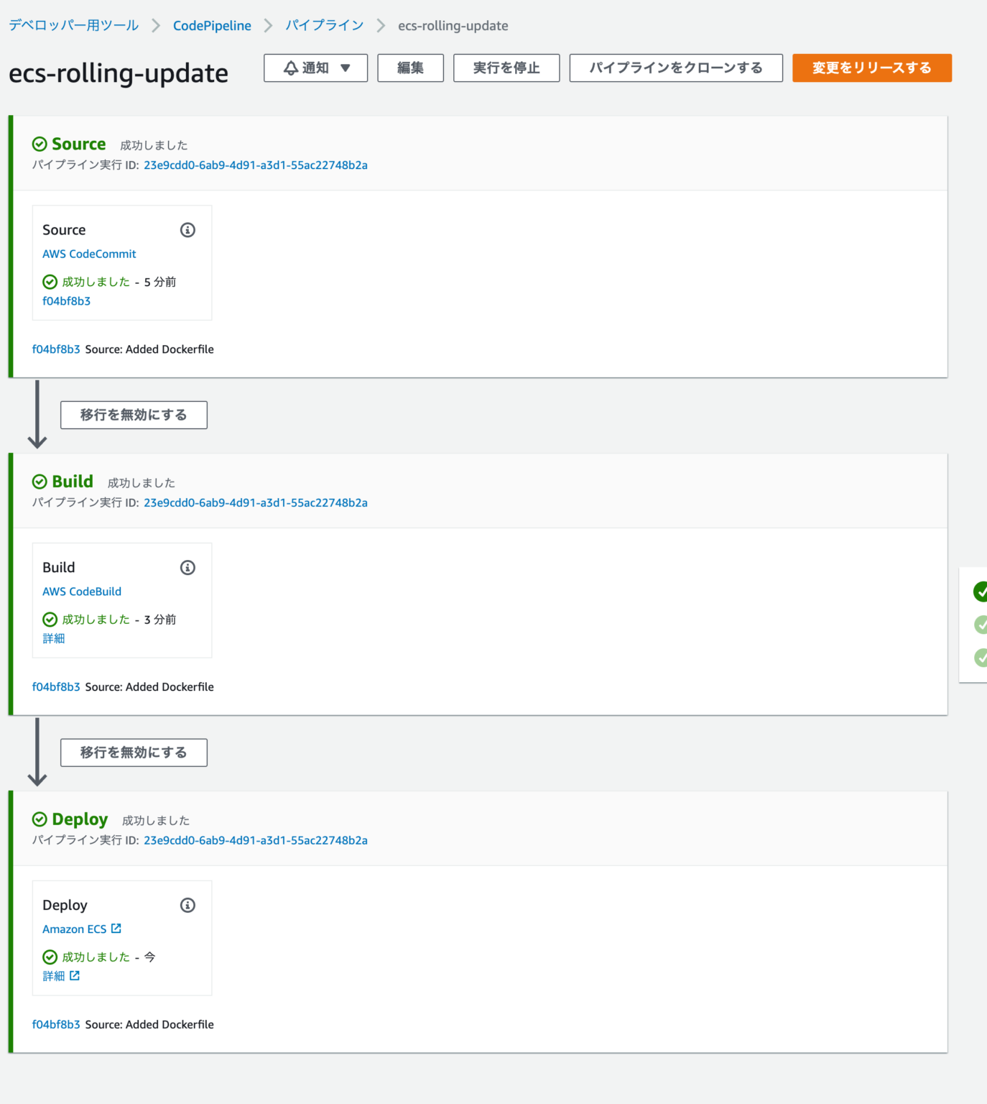Navigate to CodePipeline via breadcrumb
Viewport: 987px width, 1104px height.
pyautogui.click(x=211, y=24)
